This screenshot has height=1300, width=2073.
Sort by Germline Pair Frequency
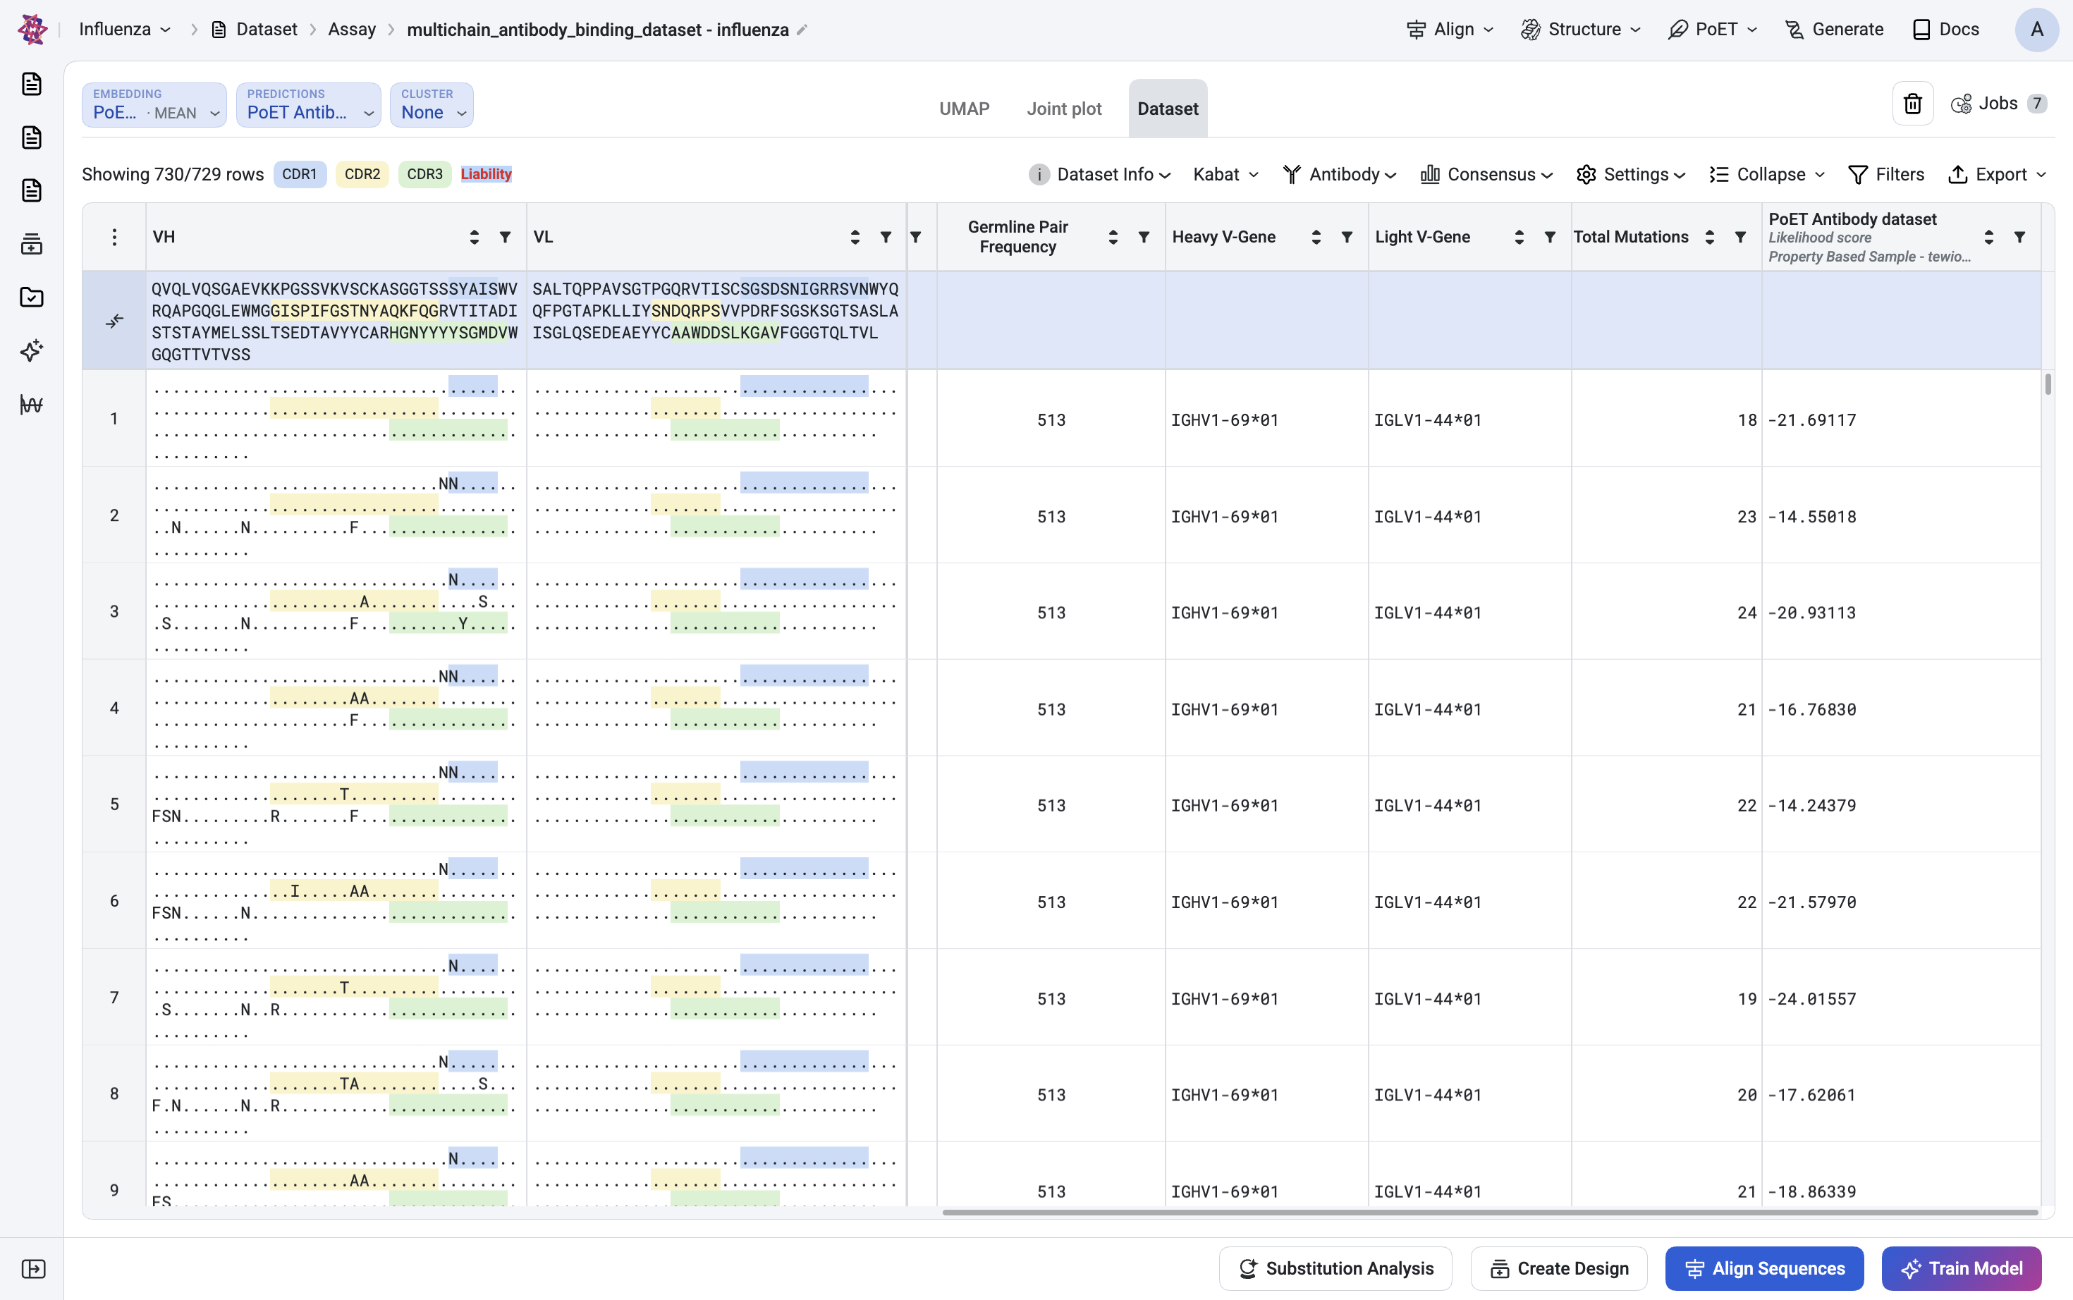click(x=1113, y=238)
